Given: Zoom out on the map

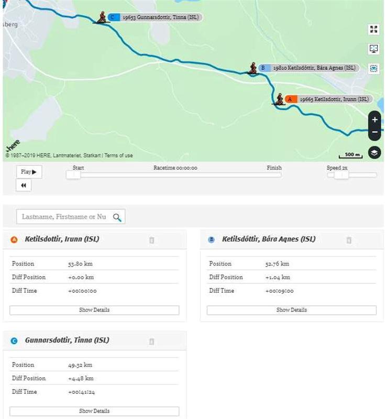Looking at the screenshot, I should click(375, 133).
